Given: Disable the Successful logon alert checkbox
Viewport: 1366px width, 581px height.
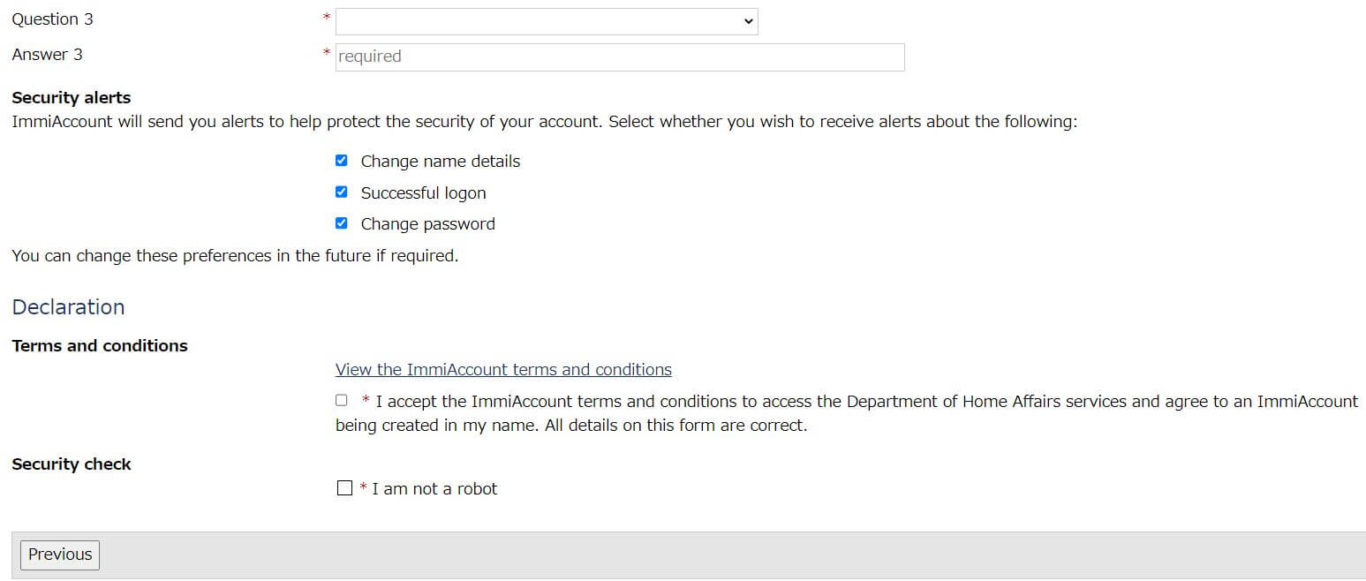Looking at the screenshot, I should click(x=342, y=192).
